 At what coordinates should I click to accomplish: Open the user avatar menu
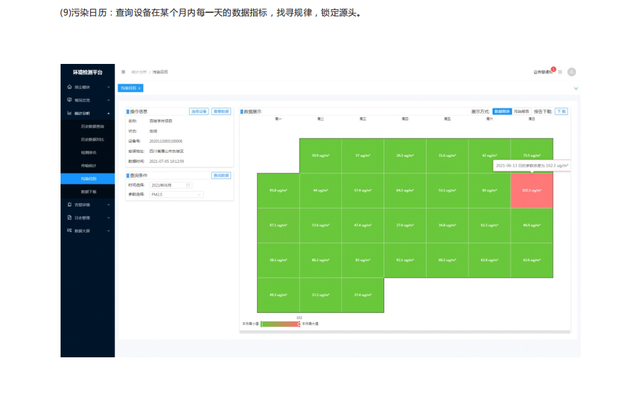coord(571,72)
